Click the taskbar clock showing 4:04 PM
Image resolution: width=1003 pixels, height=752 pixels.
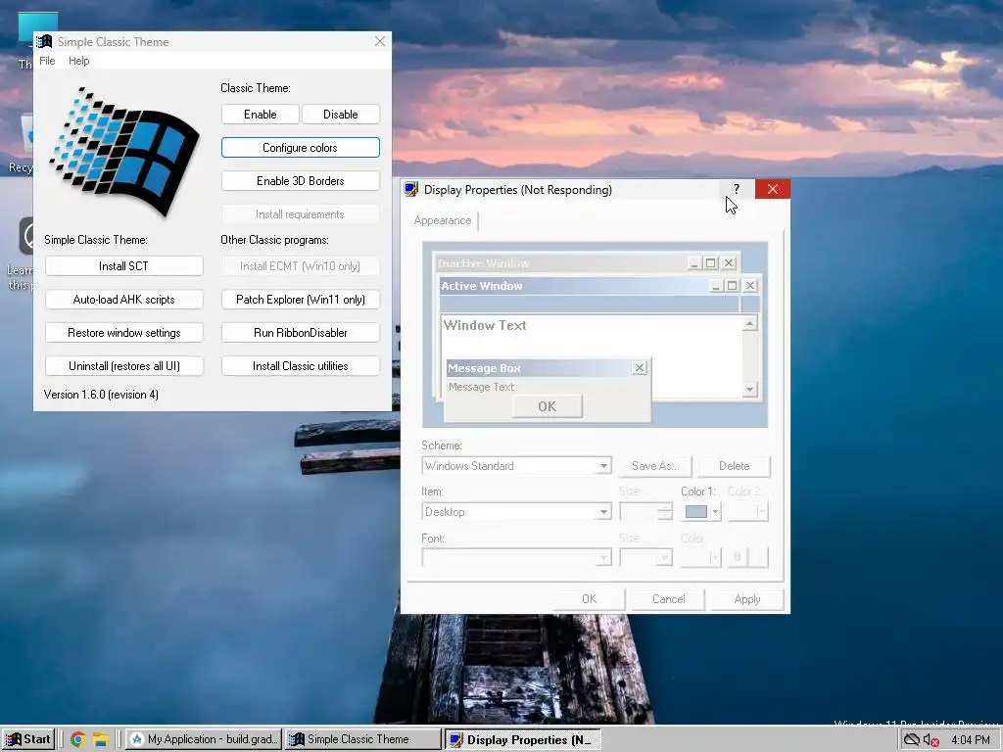pyautogui.click(x=971, y=740)
